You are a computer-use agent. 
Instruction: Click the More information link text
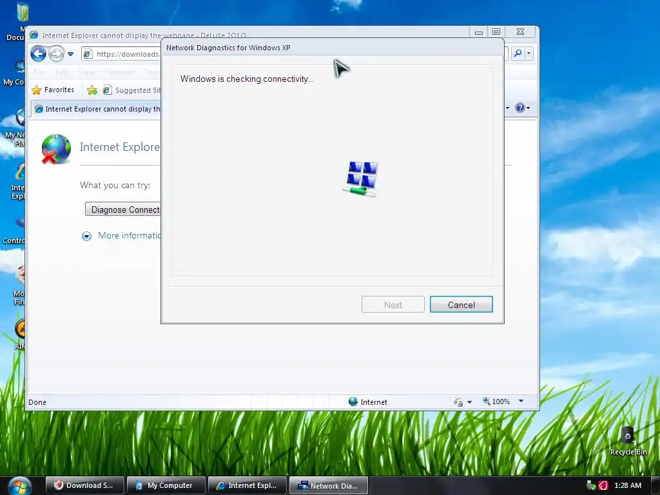pos(129,235)
